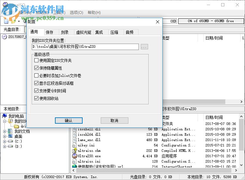
Task: Open the 帮助(H) menu
Action: click(x=94, y=12)
